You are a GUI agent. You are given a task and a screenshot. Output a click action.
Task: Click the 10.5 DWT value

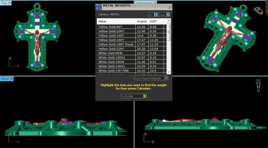(153, 70)
